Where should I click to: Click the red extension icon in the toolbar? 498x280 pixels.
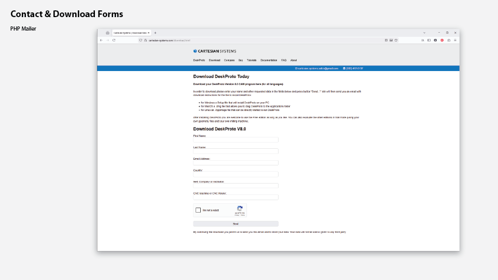pyautogui.click(x=442, y=40)
